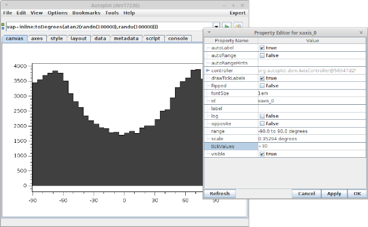
Task: Open the Property Editor window menu arrow
Action: pos(209,33)
